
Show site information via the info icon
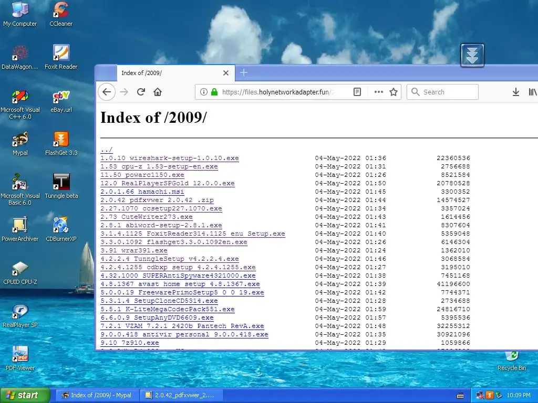tap(203, 92)
